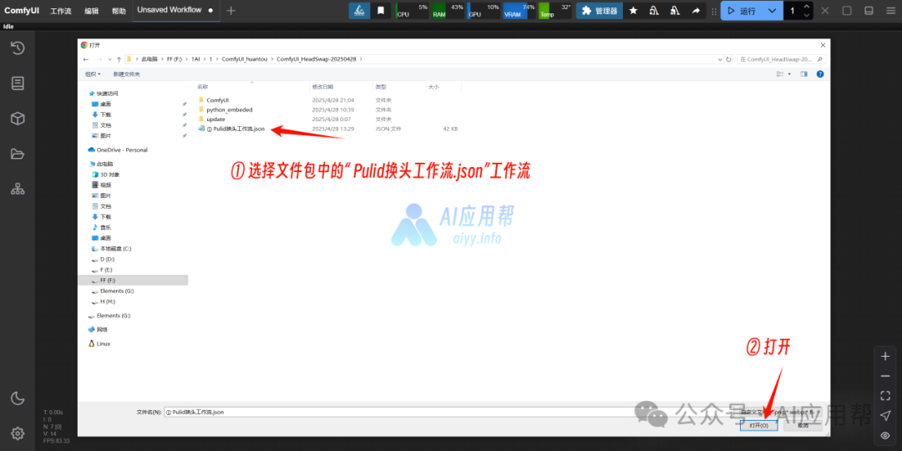Open the queue history sidebar panel

(x=18, y=48)
